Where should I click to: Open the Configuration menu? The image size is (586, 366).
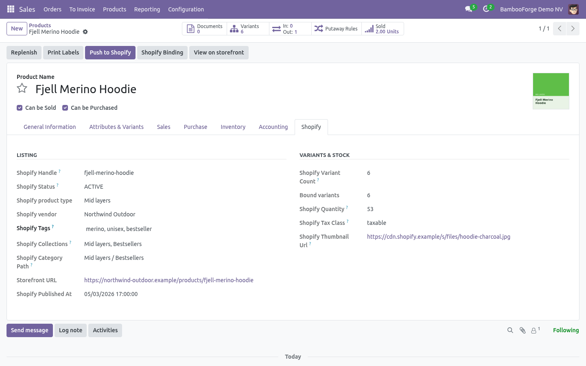tap(186, 9)
